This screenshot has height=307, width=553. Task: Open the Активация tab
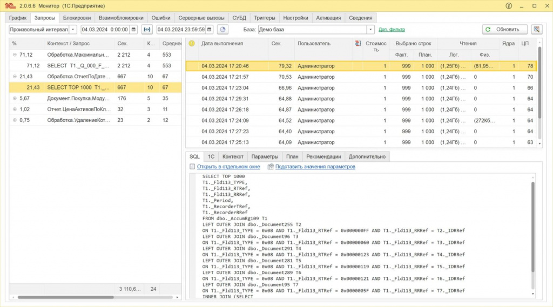tap(328, 18)
